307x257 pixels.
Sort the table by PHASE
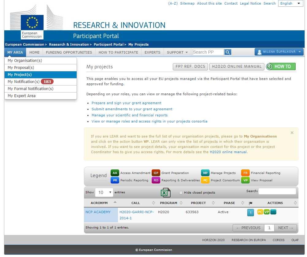pyautogui.click(x=231, y=203)
